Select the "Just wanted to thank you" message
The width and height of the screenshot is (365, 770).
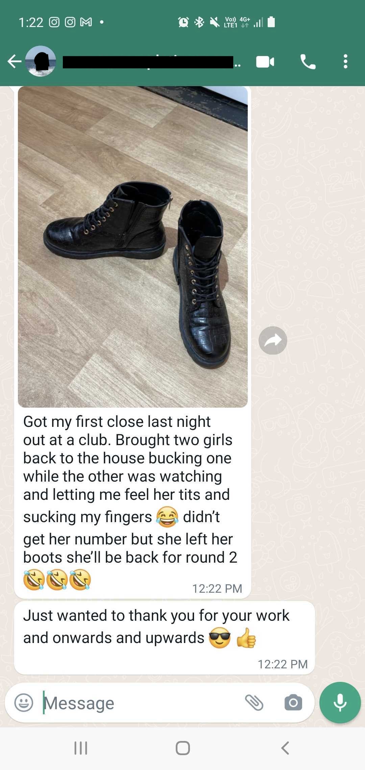(165, 638)
